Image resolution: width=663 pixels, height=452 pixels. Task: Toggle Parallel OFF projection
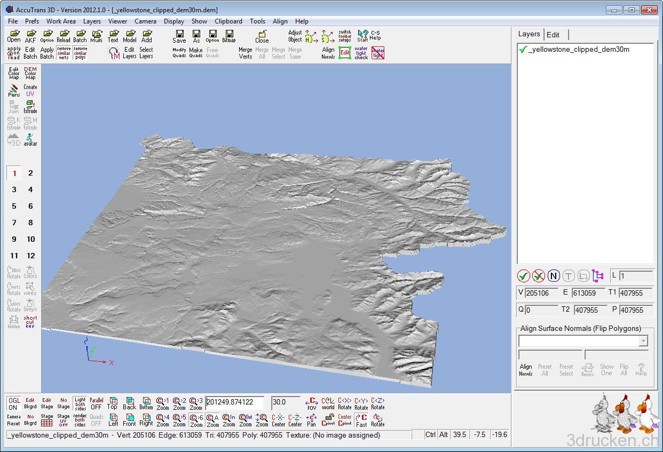pyautogui.click(x=96, y=403)
